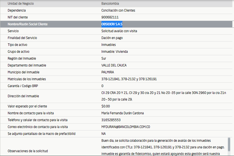Viewport: 234px width, 156px height.
Task: Click the Inmueble: Vivienda asset group value
Action: tap(114, 52)
